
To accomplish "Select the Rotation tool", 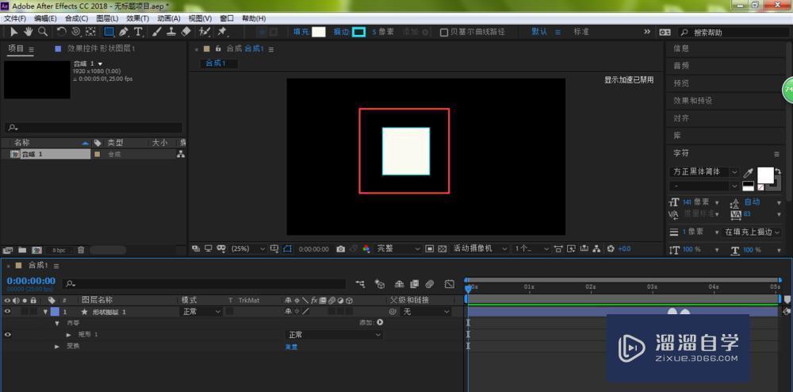I will coord(62,32).
